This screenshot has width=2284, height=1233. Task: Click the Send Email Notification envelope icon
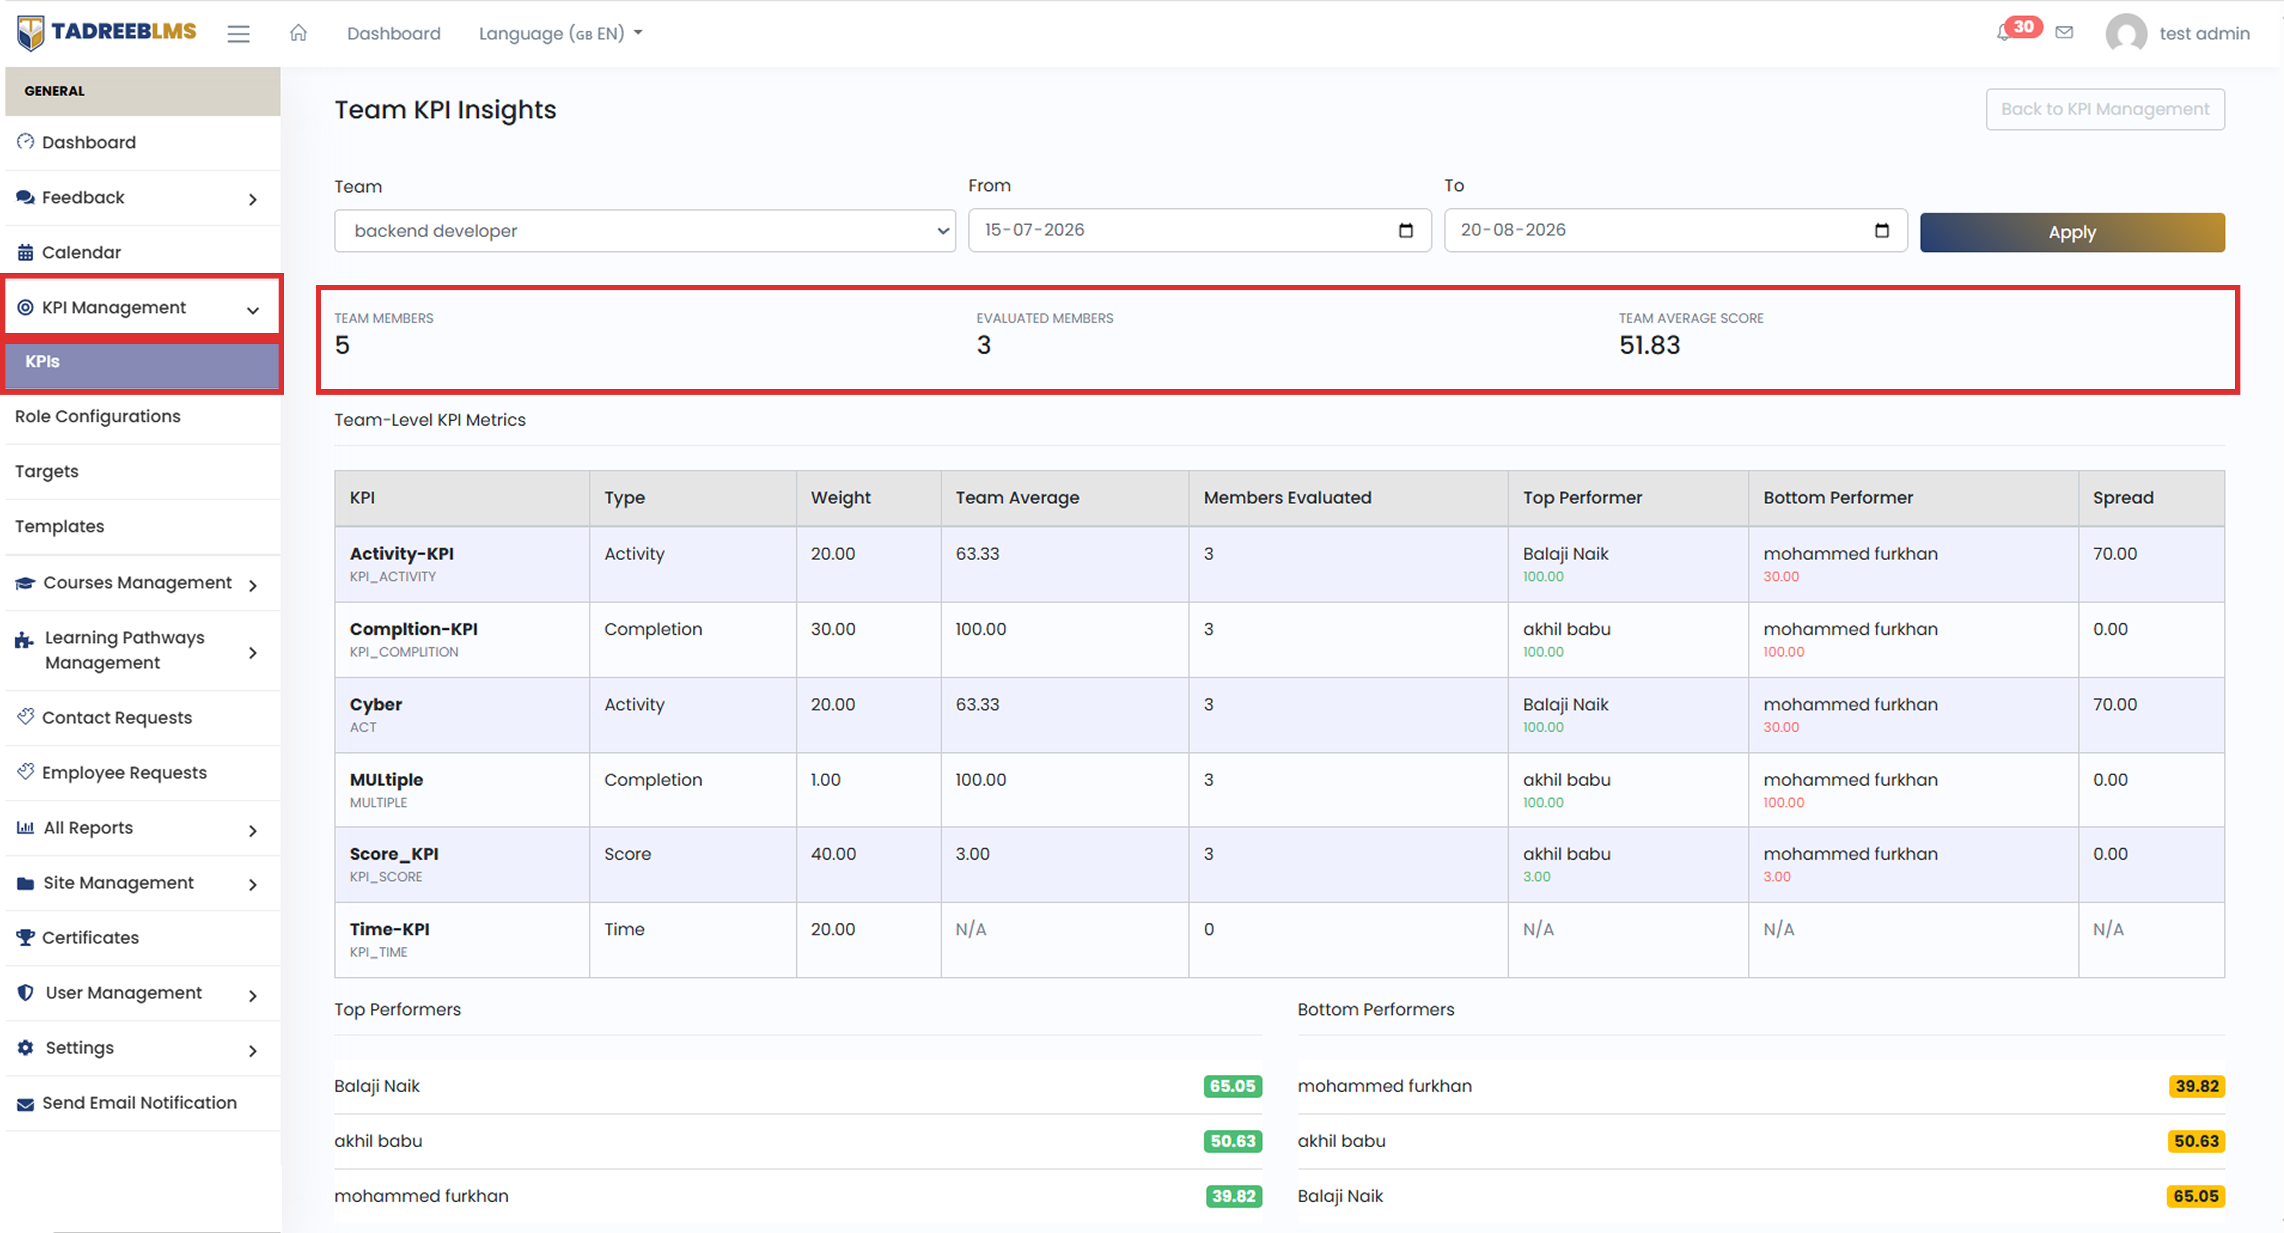click(x=26, y=1104)
